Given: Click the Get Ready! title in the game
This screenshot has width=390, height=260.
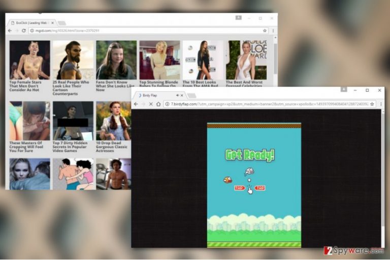Looking at the screenshot, I should click(x=250, y=155).
